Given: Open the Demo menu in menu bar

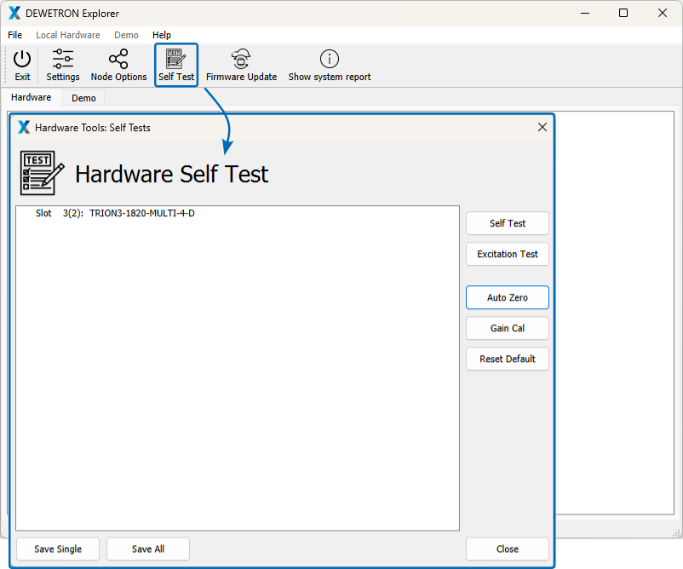Looking at the screenshot, I should click(126, 35).
